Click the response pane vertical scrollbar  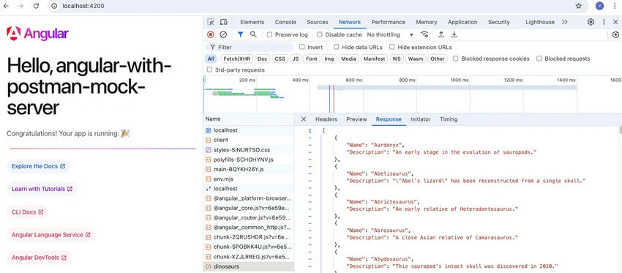(x=620, y=130)
